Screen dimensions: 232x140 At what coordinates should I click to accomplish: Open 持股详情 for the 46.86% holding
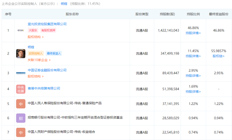pos(193,33)
